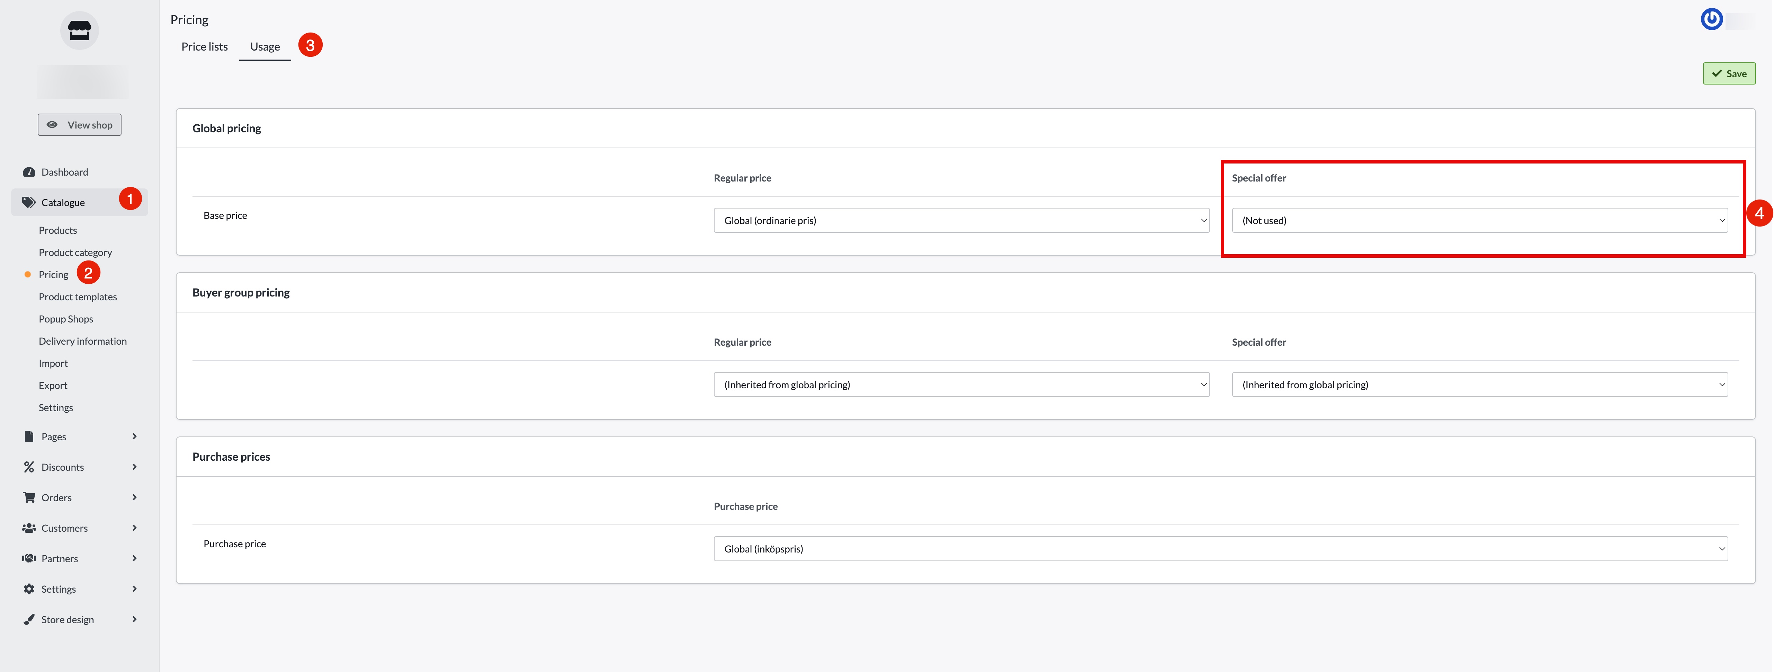Screen dimensions: 1774x672
Task: Click the Customers people icon
Action: (29, 528)
